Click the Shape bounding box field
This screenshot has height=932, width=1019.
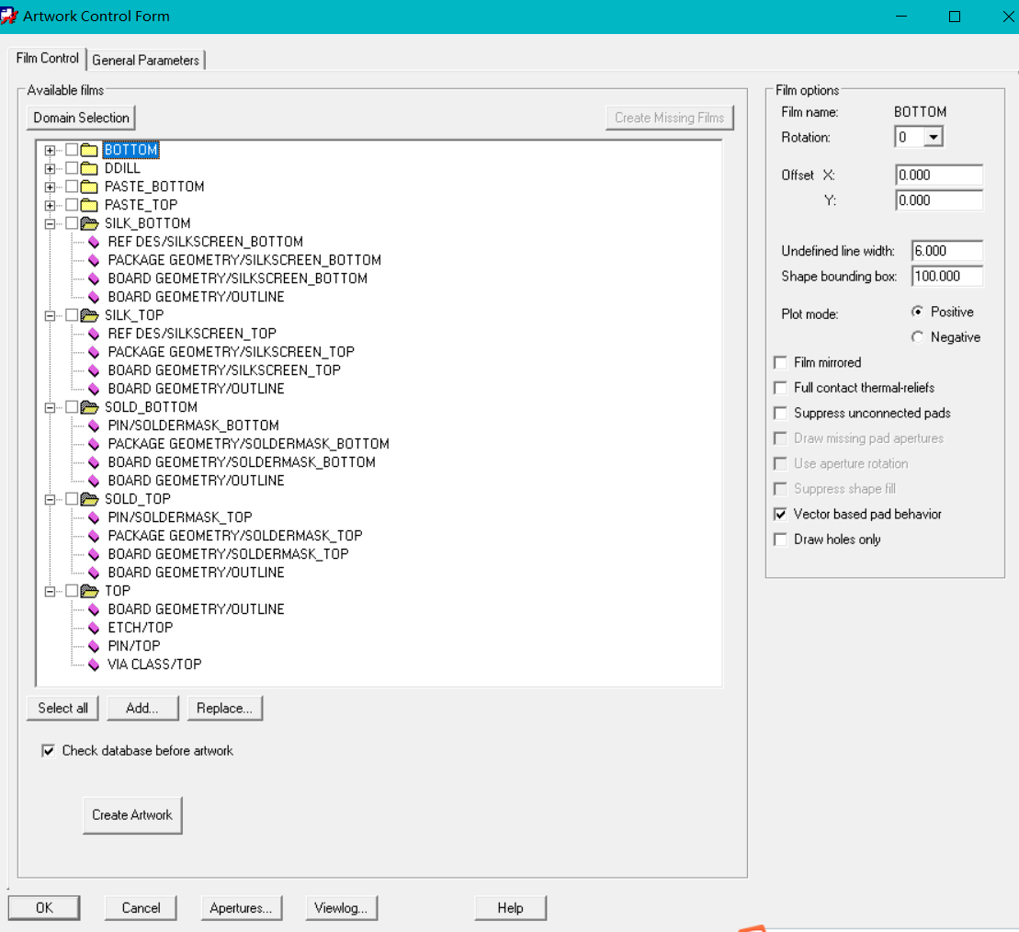[946, 277]
